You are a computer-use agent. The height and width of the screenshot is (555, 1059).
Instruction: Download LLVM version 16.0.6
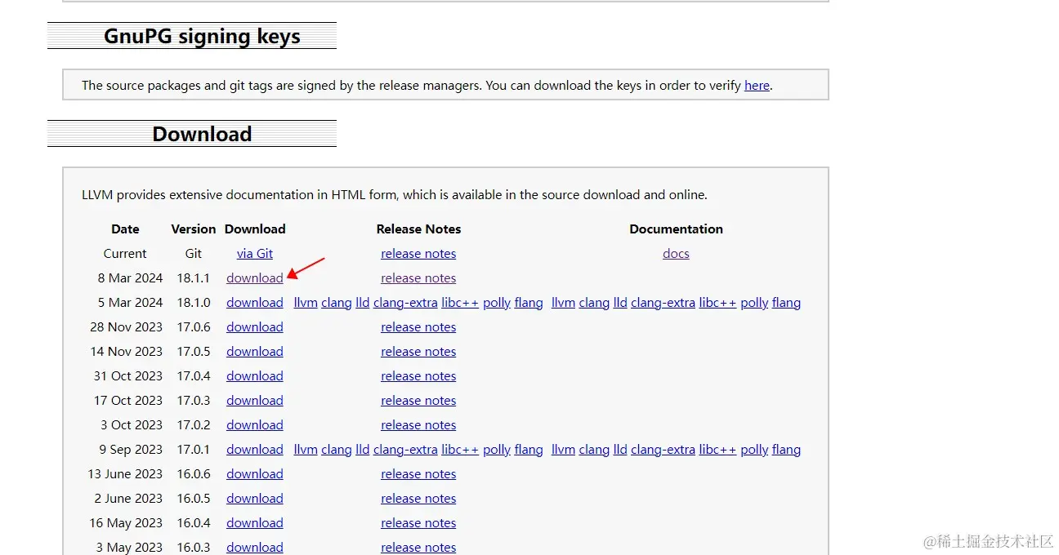click(255, 474)
